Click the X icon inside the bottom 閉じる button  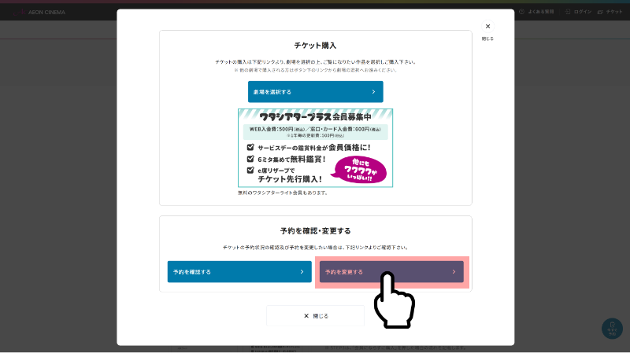(x=306, y=316)
